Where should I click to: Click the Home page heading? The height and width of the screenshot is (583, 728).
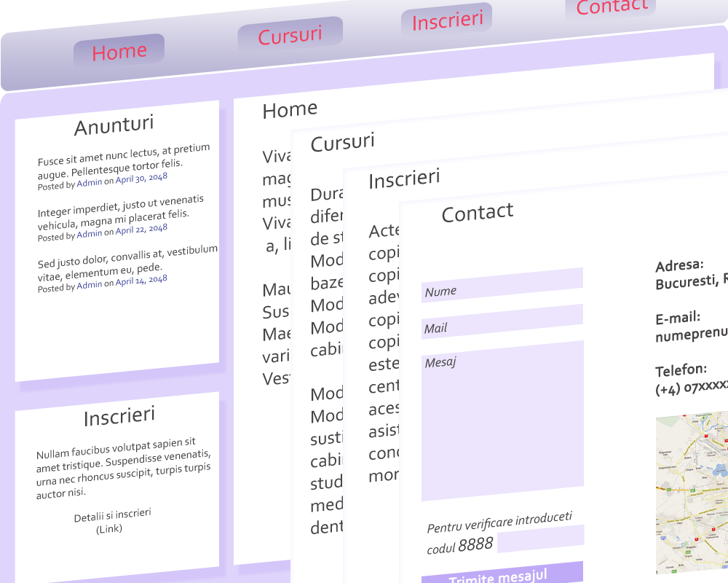(x=290, y=110)
